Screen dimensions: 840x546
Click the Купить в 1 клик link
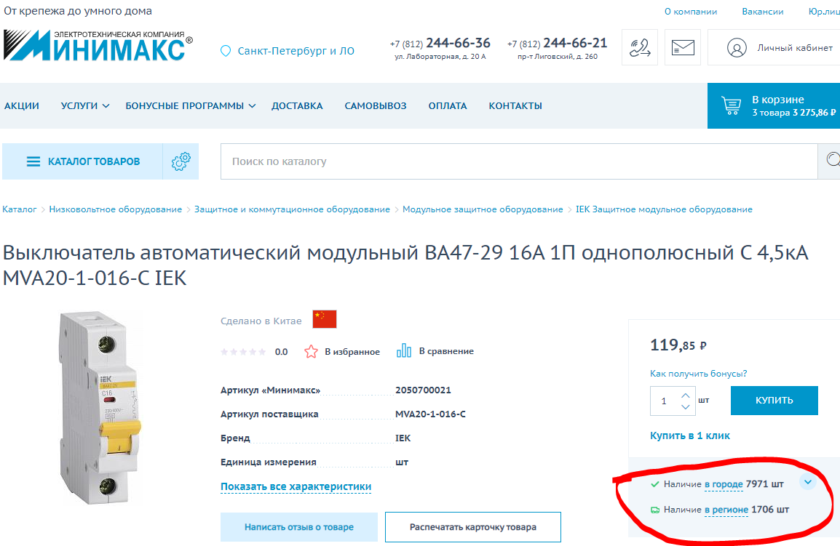click(x=690, y=435)
